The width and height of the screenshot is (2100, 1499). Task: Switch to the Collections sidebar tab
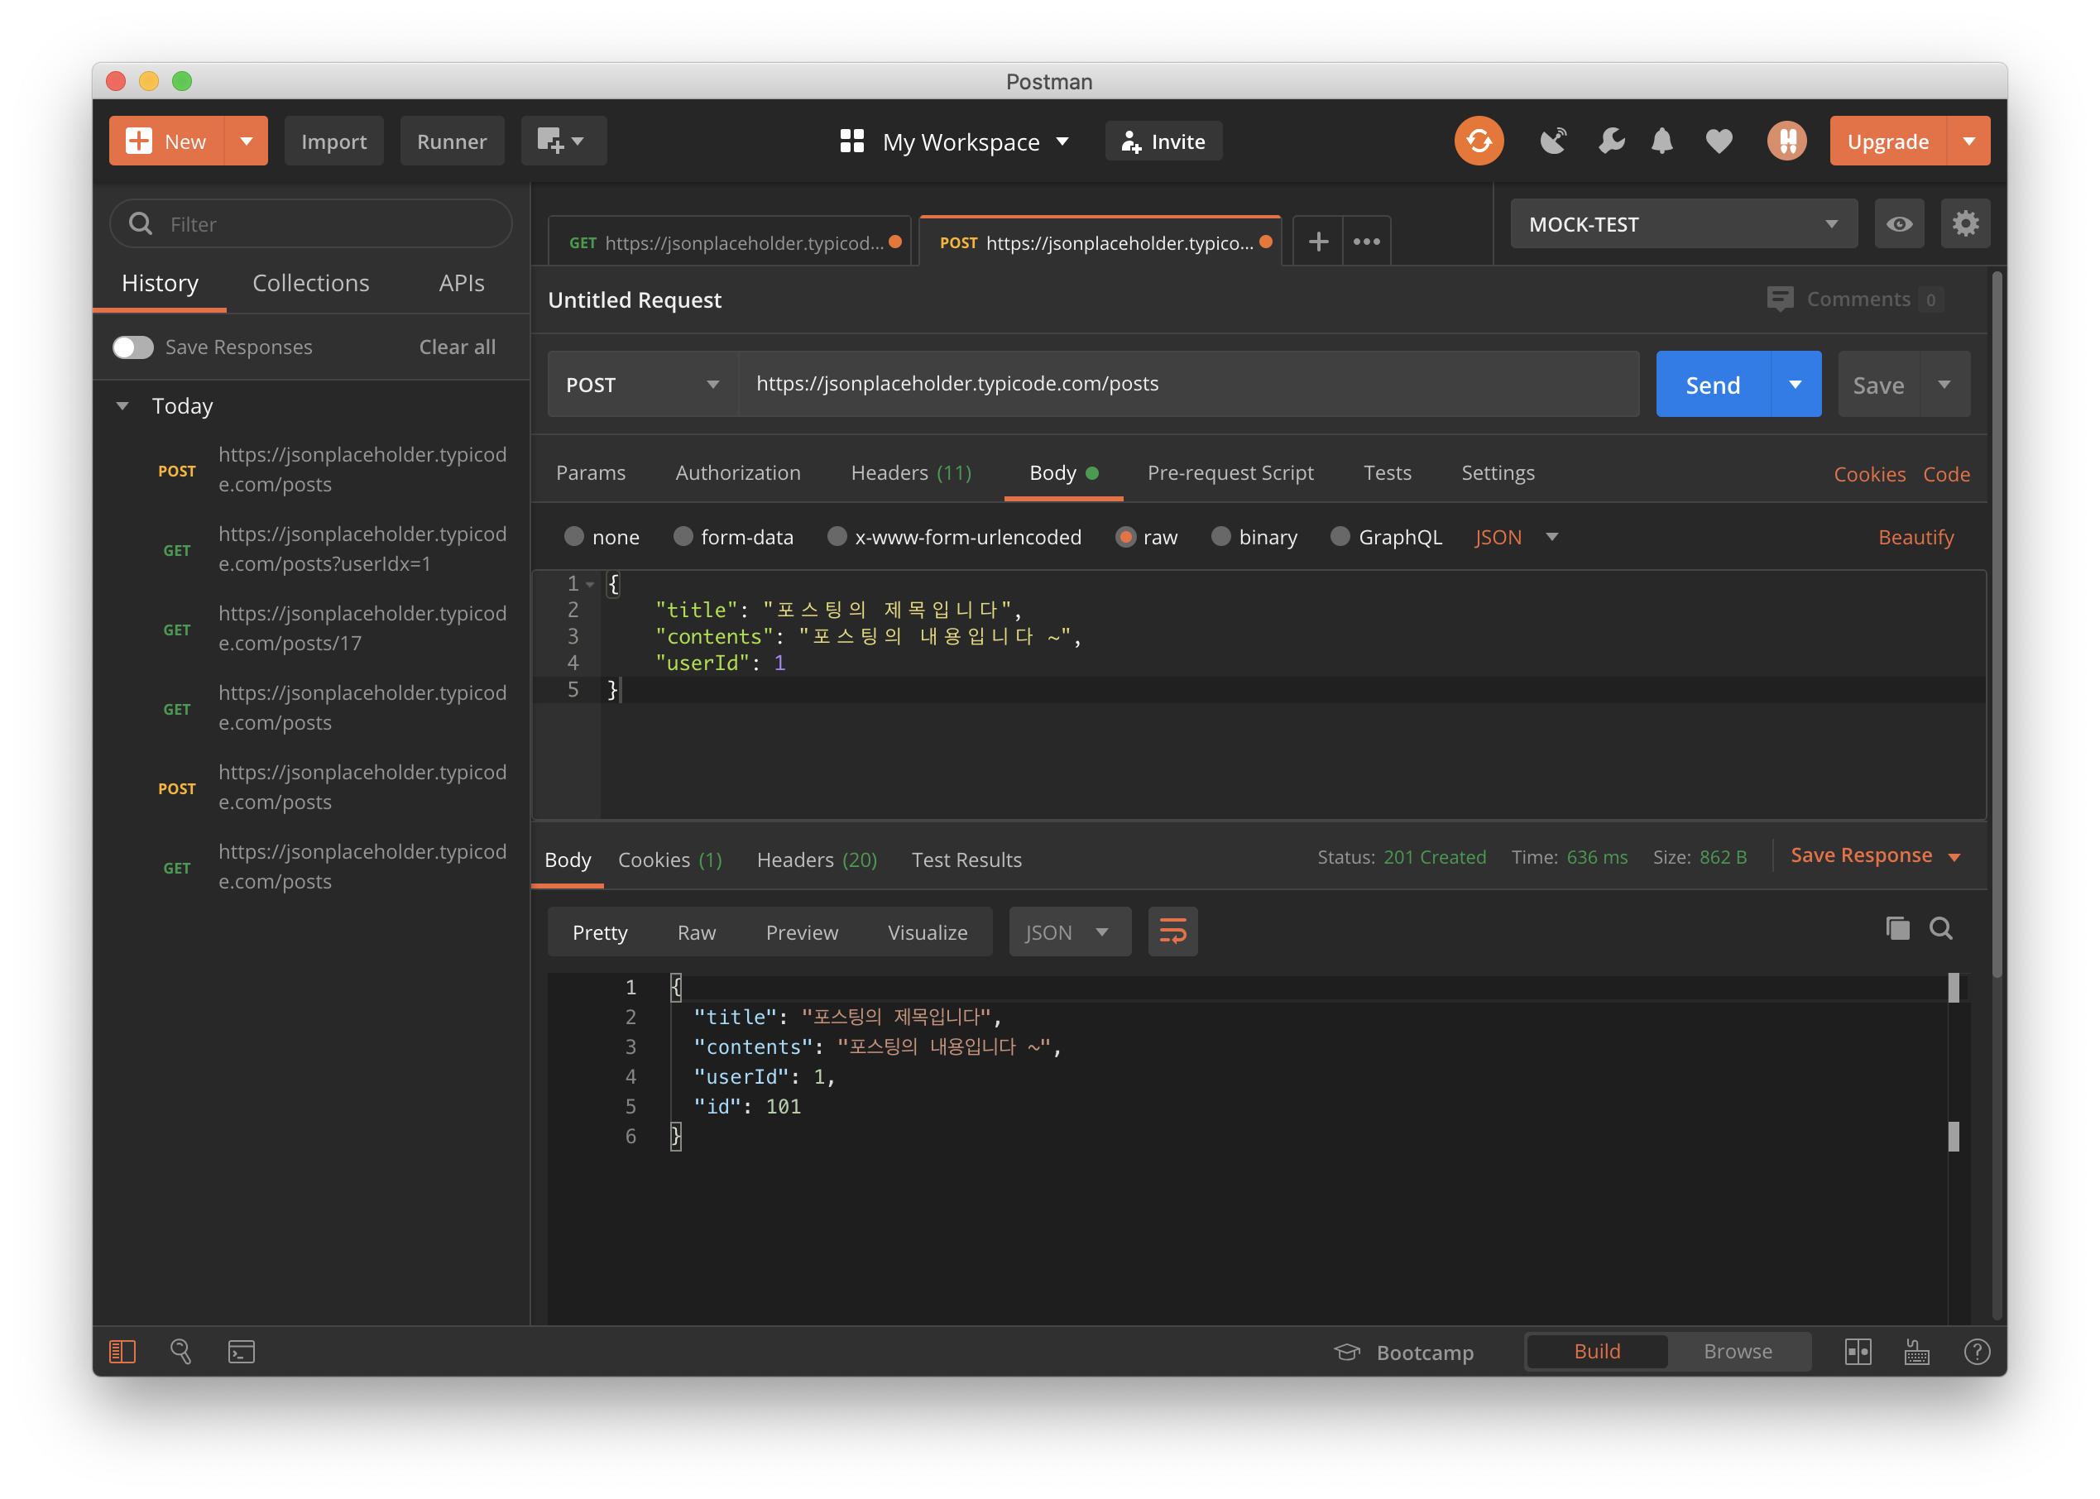[310, 284]
